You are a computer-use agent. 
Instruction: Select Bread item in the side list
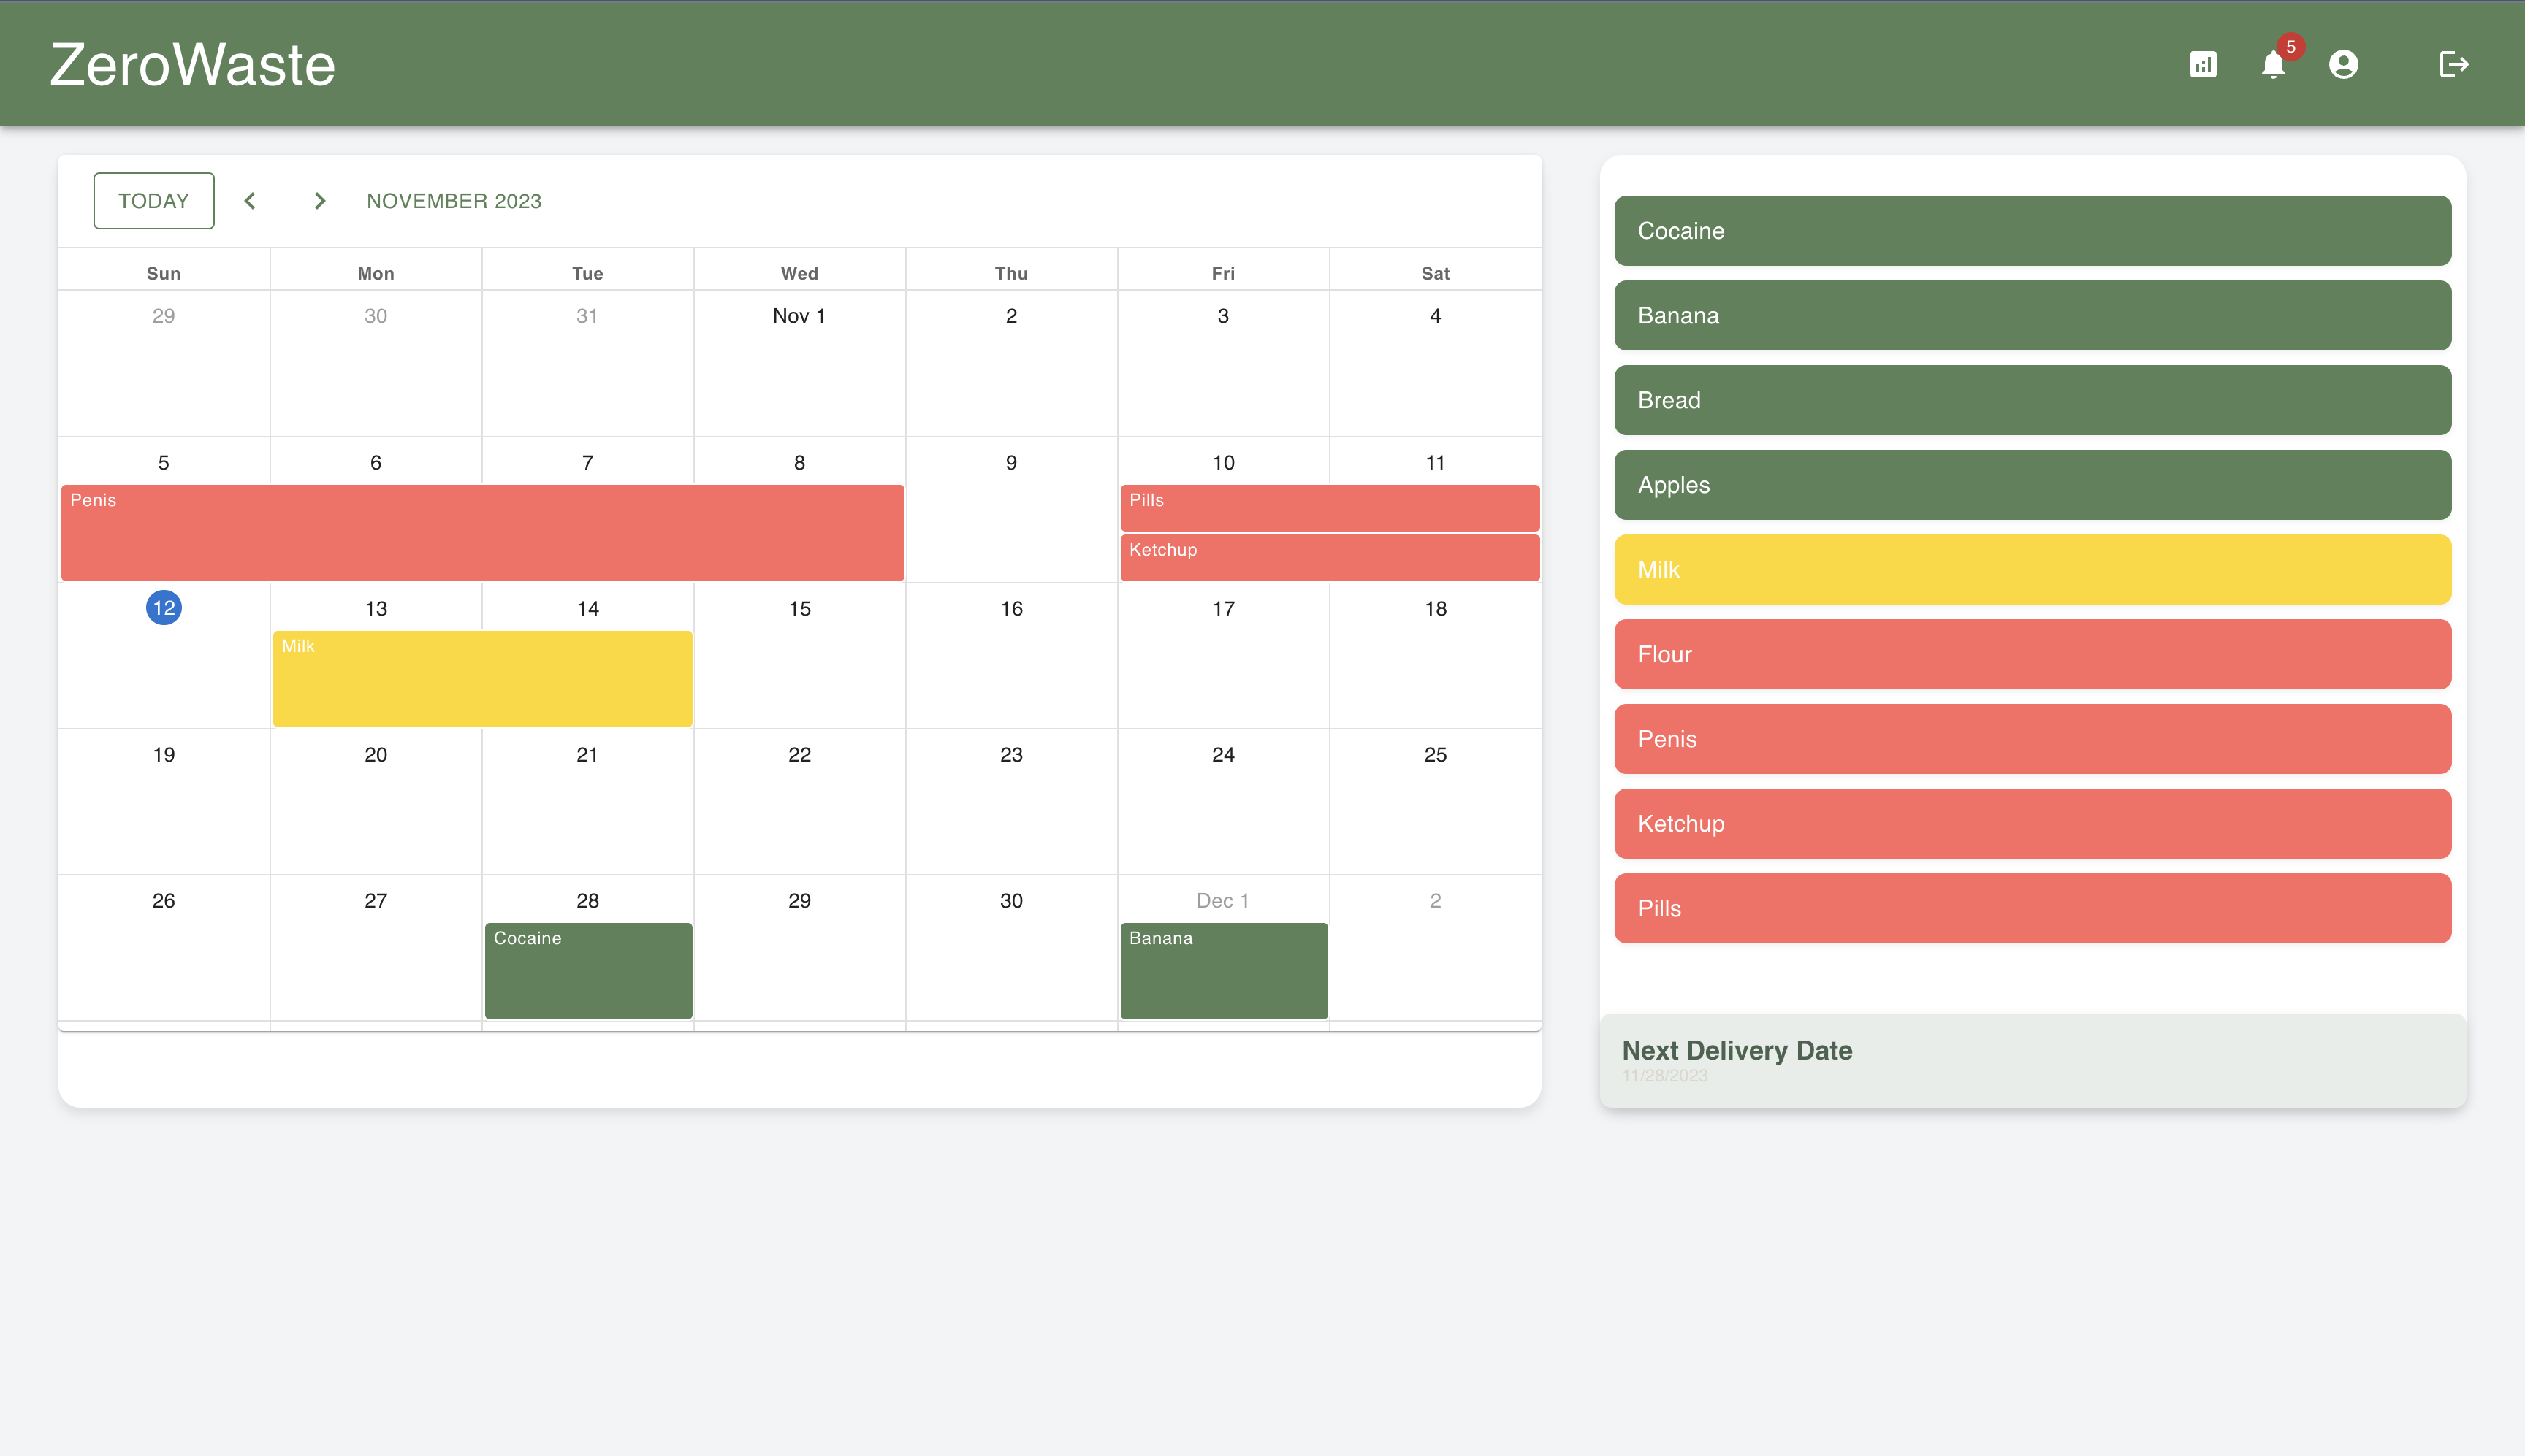point(2032,400)
